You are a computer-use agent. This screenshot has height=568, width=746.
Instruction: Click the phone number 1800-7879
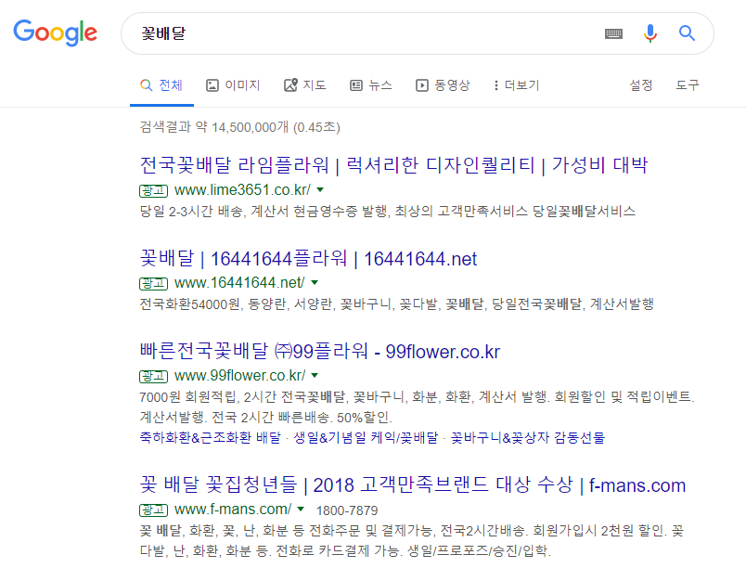(x=347, y=510)
